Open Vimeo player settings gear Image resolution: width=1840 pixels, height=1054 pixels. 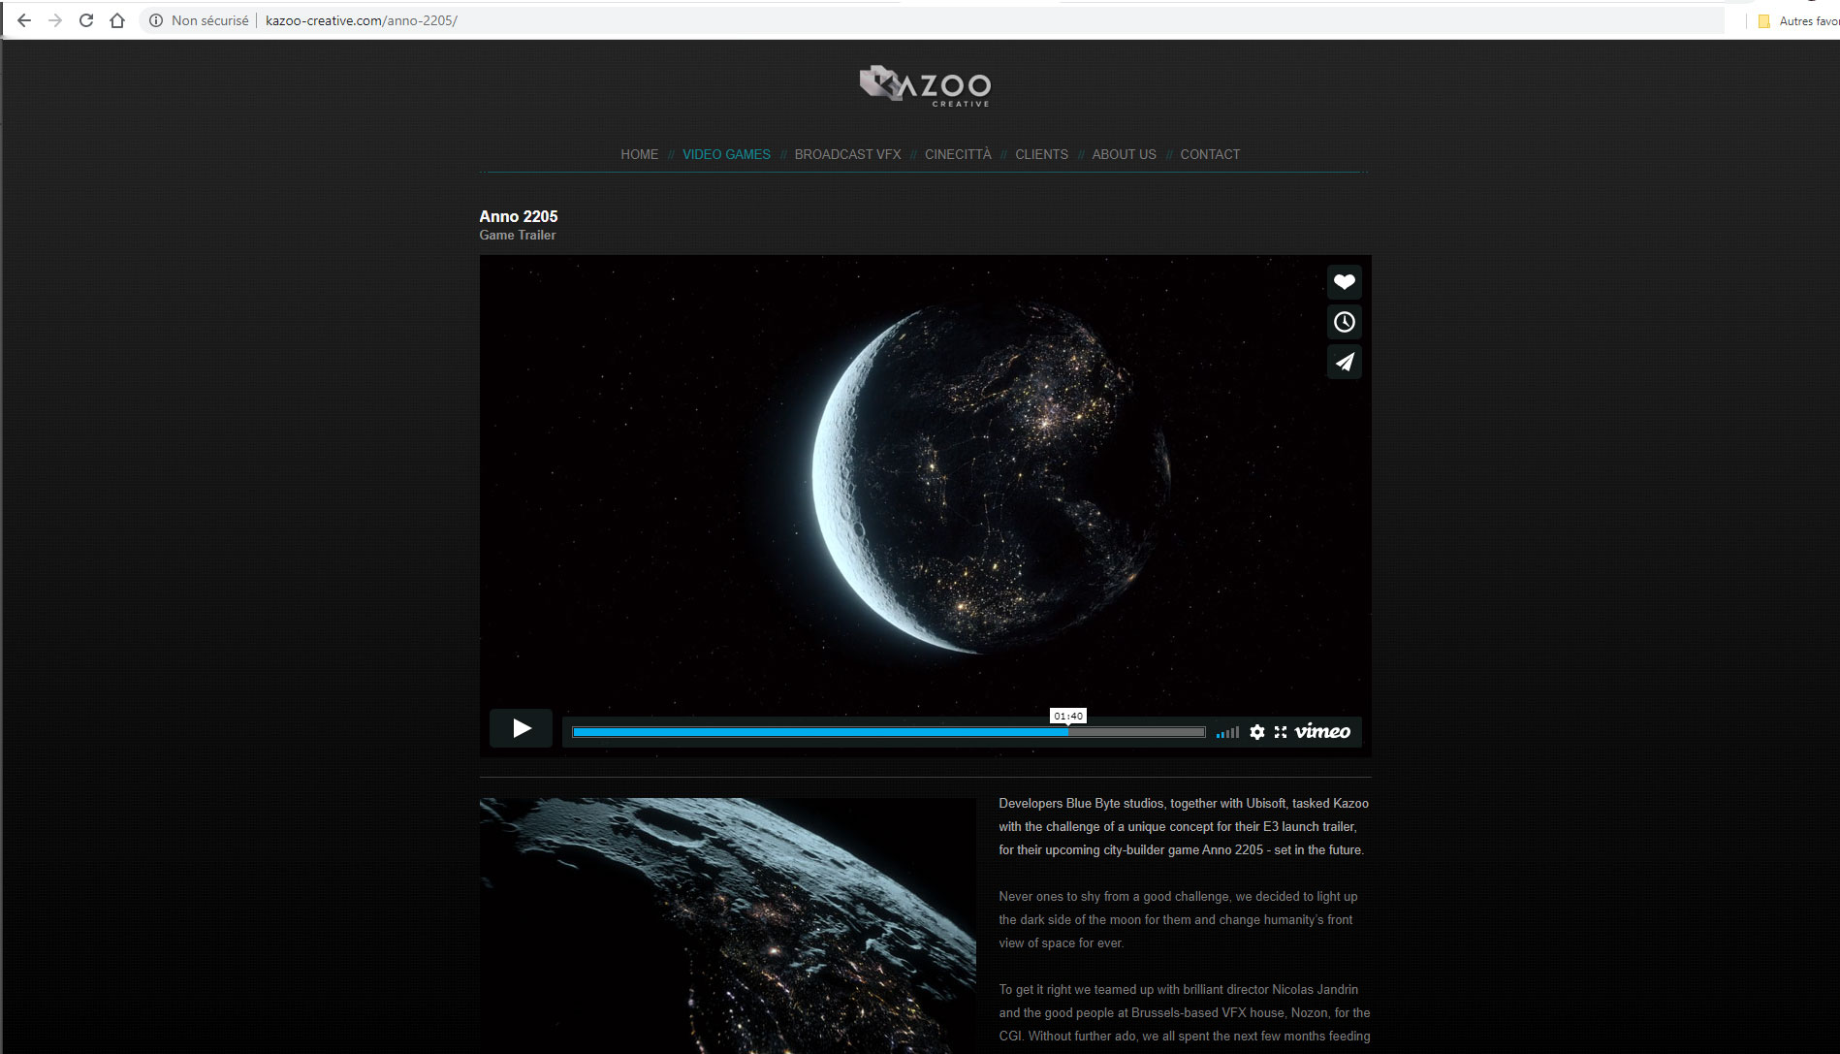point(1256,732)
